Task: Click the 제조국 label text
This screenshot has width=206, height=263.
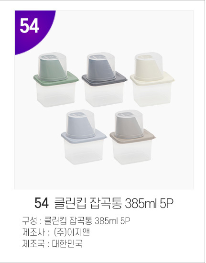Action: tap(33, 243)
